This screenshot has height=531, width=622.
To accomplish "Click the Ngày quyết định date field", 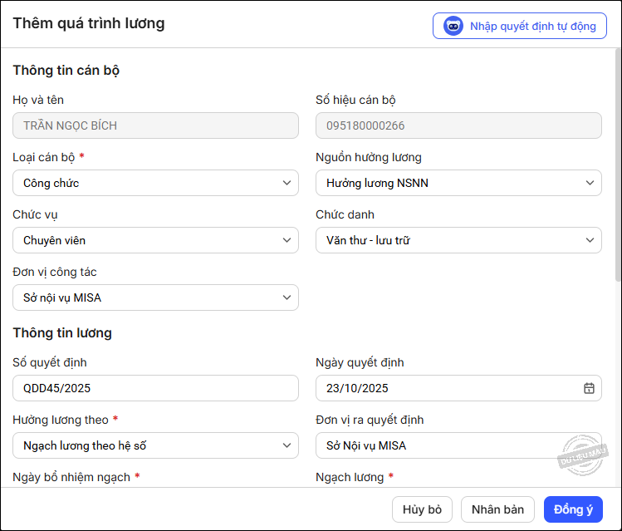I will pos(448,388).
